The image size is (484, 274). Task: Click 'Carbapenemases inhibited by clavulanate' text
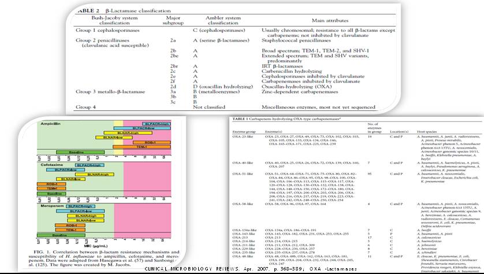[311, 82]
